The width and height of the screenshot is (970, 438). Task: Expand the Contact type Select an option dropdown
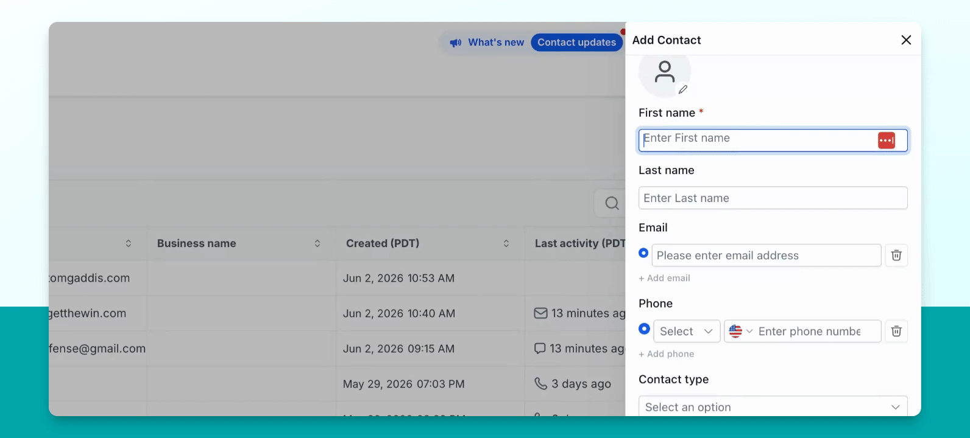click(x=773, y=407)
